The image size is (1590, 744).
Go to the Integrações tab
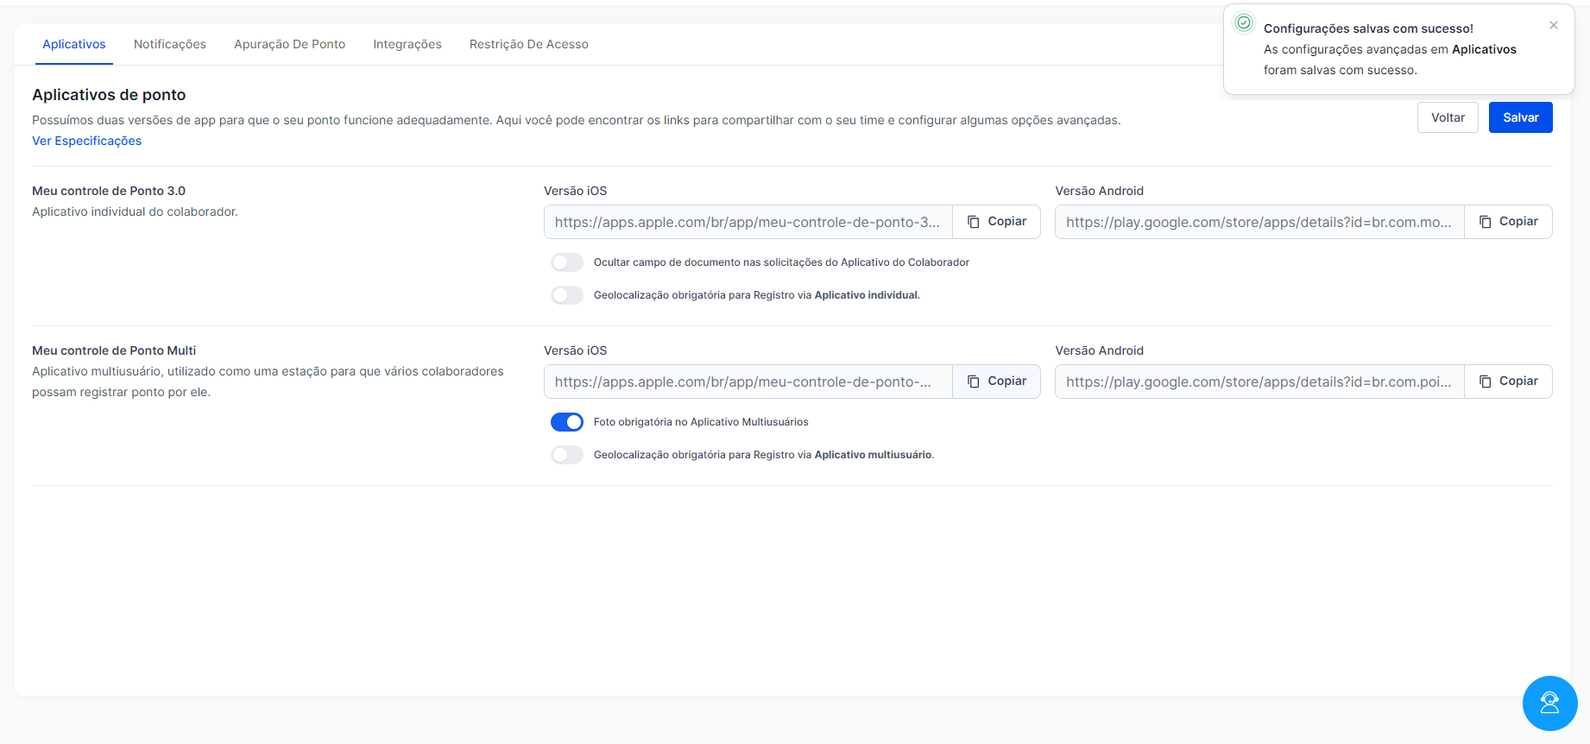[407, 44]
